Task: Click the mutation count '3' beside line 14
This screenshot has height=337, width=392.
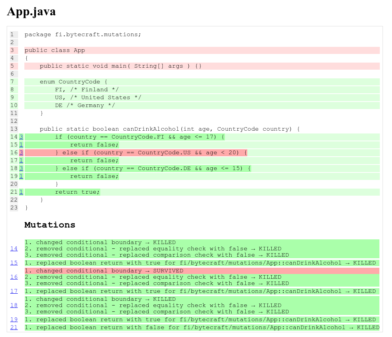Action: 21,137
